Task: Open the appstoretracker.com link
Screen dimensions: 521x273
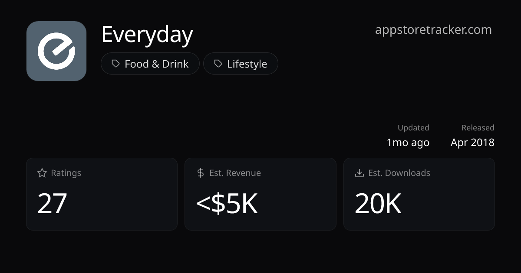Action: click(x=433, y=30)
